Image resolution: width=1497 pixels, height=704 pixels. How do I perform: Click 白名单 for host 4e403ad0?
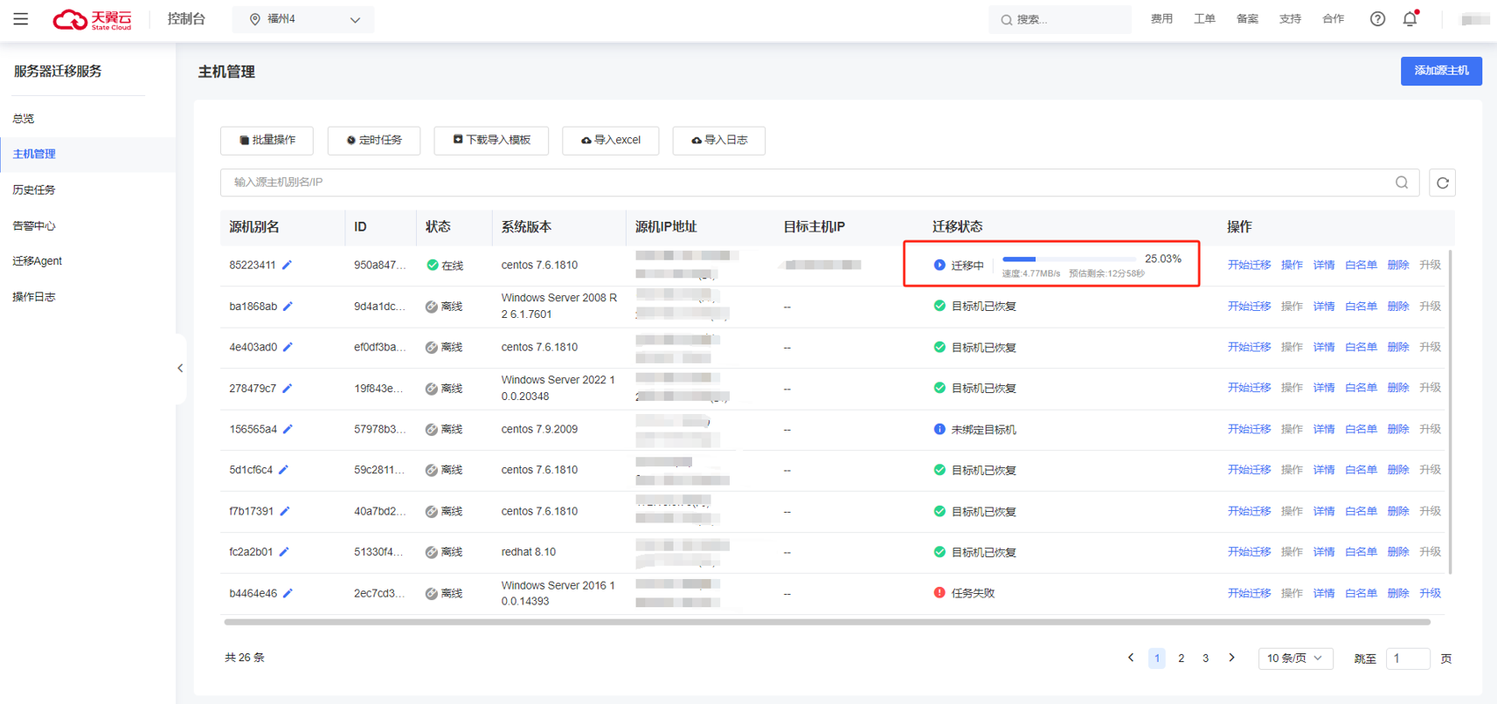click(x=1361, y=347)
